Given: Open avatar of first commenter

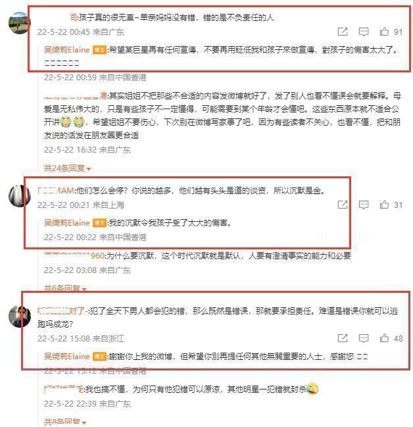Looking at the screenshot, I should click(19, 23).
